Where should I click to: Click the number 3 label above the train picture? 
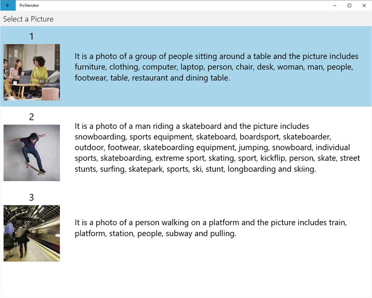[32, 197]
